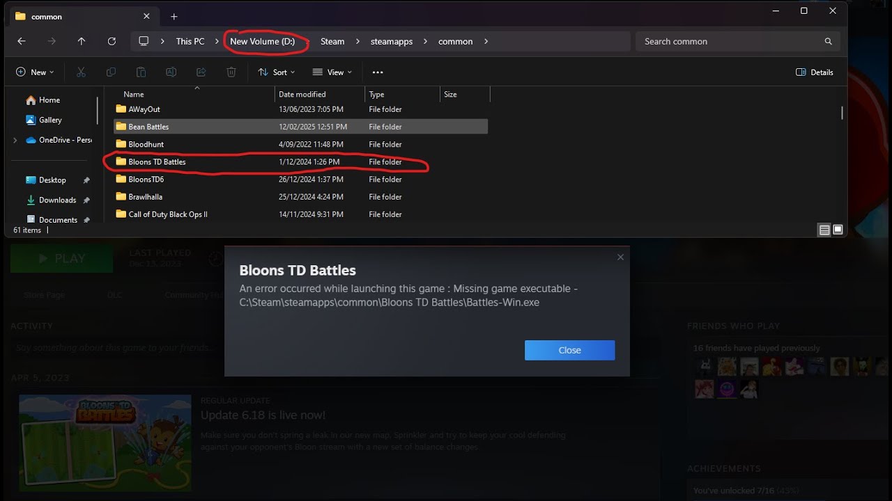Screen dimensions: 892x501
Task: Select the AWayOut folder
Action: click(300, 109)
